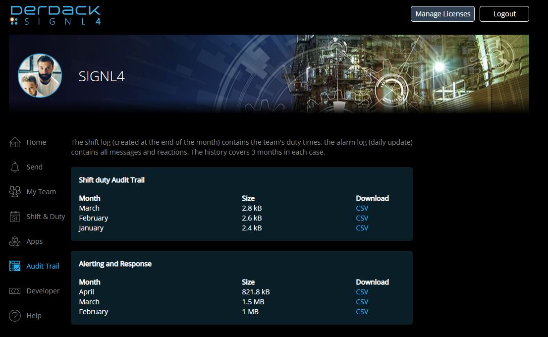The height and width of the screenshot is (337, 548).
Task: Open the Apps section
Action: point(35,241)
